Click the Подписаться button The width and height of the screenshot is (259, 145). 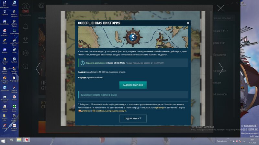pos(133,118)
